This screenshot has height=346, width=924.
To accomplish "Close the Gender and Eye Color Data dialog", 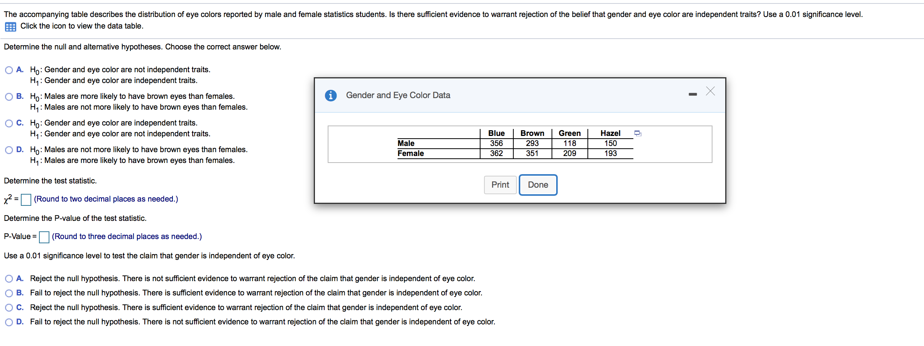I will pos(710,91).
